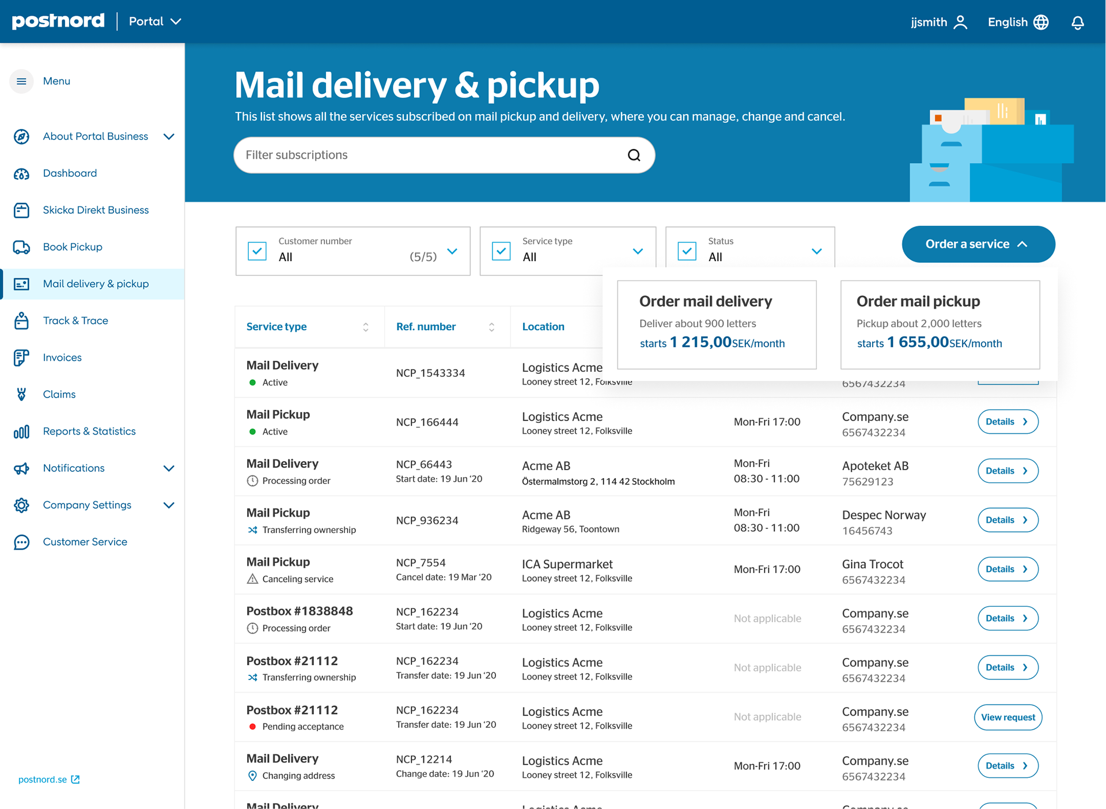1106x809 pixels.
Task: Expand About Portal Business submenu chevron
Action: tap(169, 137)
